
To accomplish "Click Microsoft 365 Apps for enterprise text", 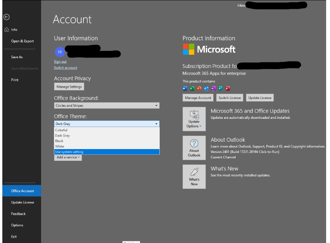I will click(x=214, y=73).
